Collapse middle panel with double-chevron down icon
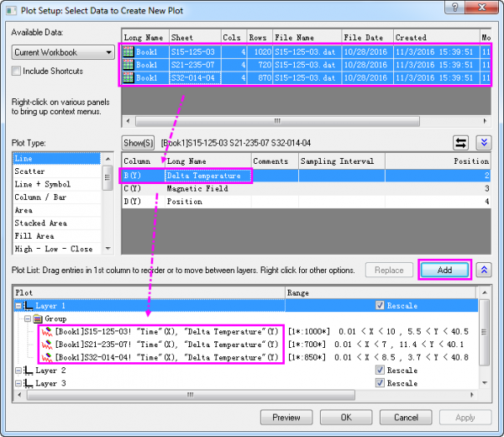The width and height of the screenshot is (504, 437). click(483, 143)
